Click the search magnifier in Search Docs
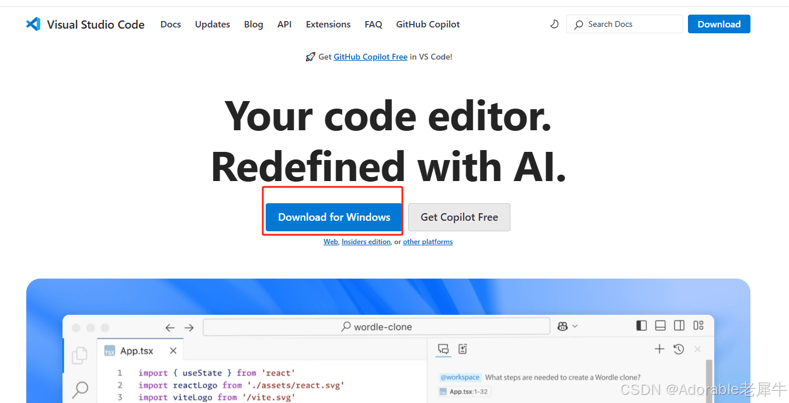Screen dimensions: 789x403 [x=579, y=25]
